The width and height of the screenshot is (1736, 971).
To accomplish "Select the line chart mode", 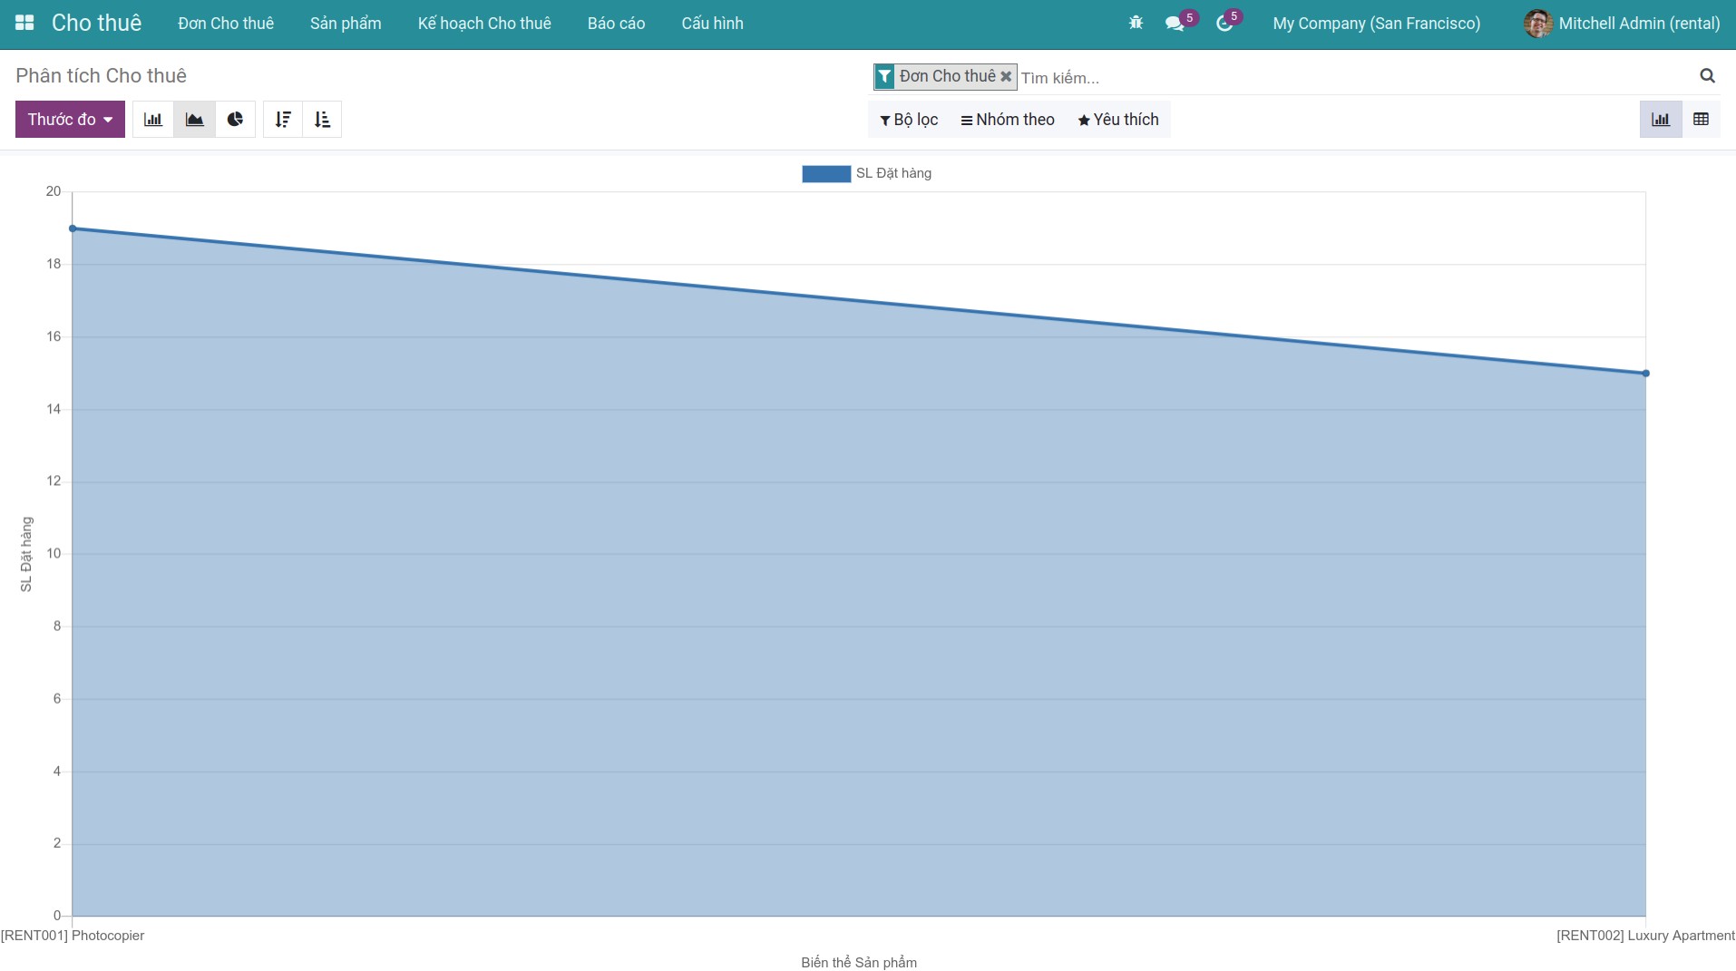I will pyautogui.click(x=194, y=120).
